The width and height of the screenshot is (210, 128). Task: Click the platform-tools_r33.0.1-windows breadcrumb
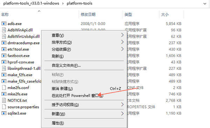click(31, 3)
